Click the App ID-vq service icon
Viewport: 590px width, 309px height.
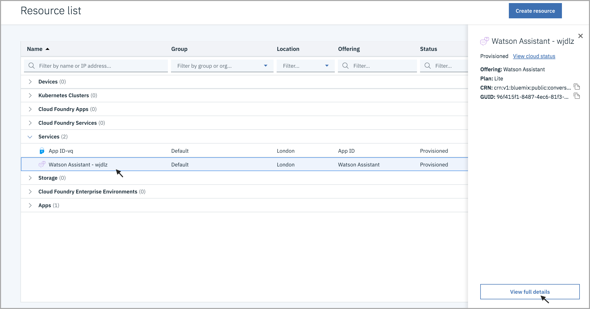coord(42,151)
